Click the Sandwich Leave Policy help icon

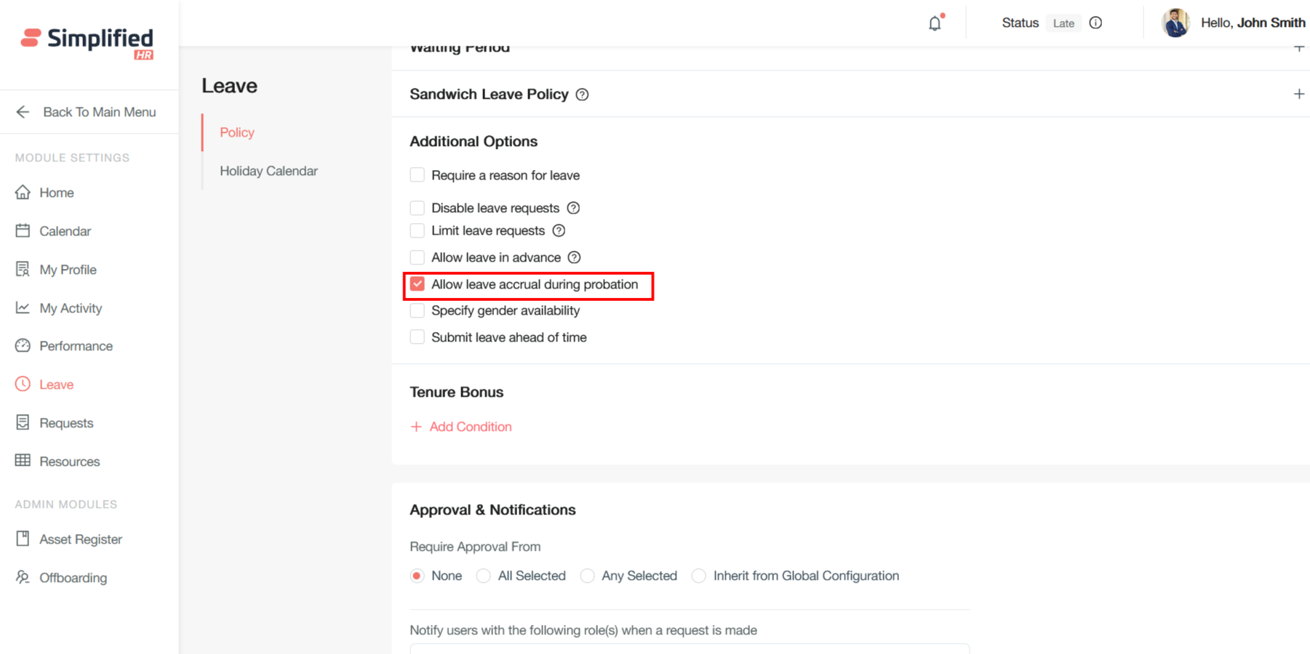pyautogui.click(x=582, y=94)
